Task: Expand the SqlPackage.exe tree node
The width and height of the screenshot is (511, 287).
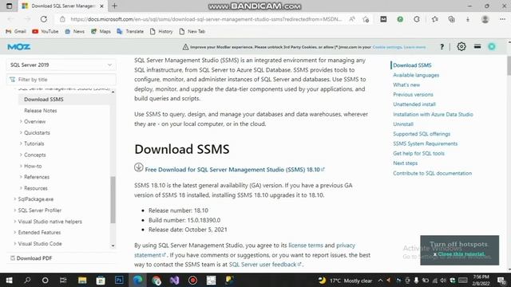Action: click(15, 199)
